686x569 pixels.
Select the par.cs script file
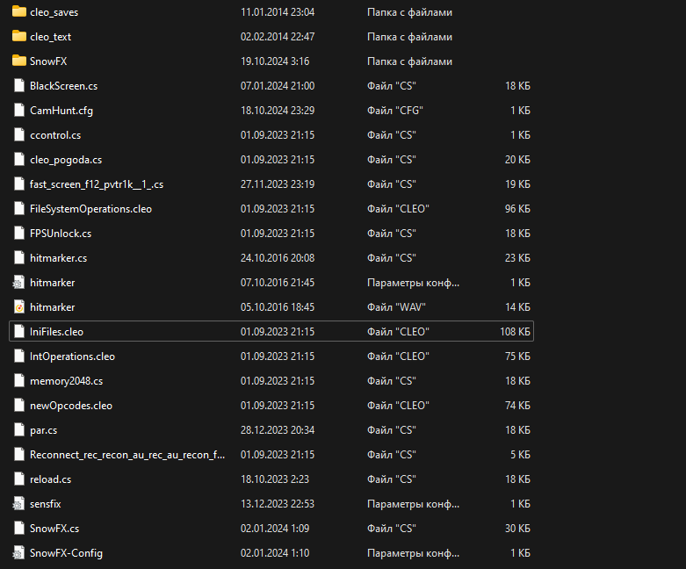(x=43, y=430)
